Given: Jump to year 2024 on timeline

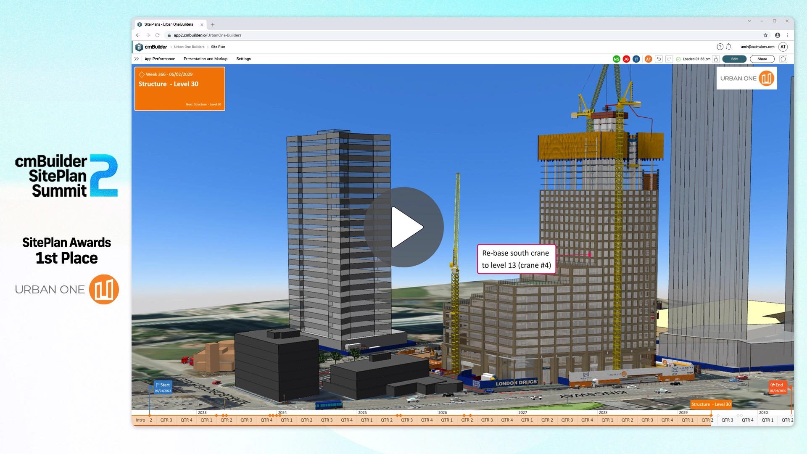Looking at the screenshot, I should (x=282, y=412).
